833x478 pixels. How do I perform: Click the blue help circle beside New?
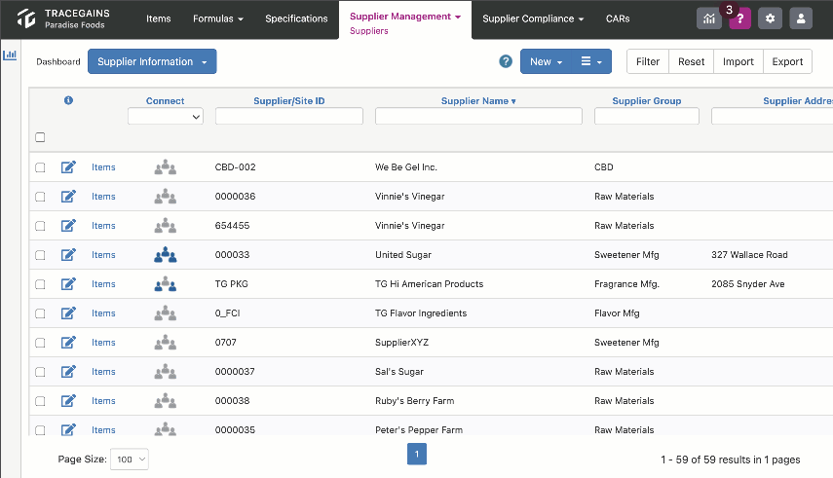coord(506,61)
